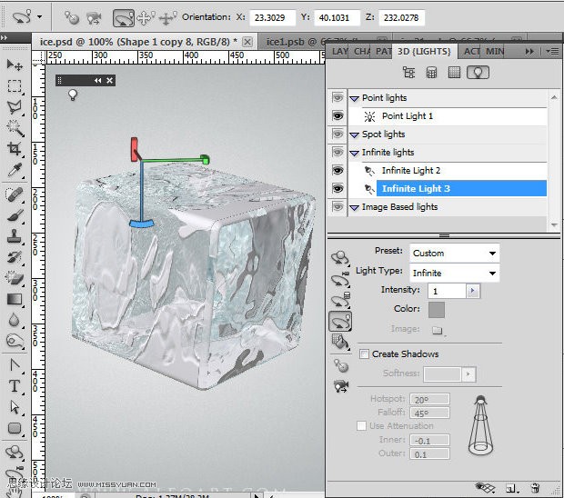Screen dimensions: 564x498
Task: Collapse the Point lights group
Action: point(354,98)
